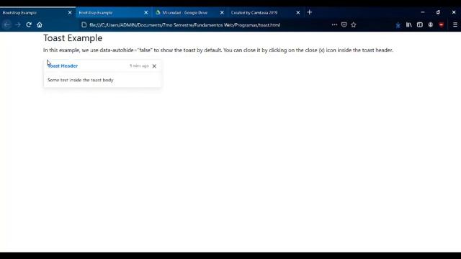Close the Created by Camtasia tab
The height and width of the screenshot is (259, 461).
(298, 13)
